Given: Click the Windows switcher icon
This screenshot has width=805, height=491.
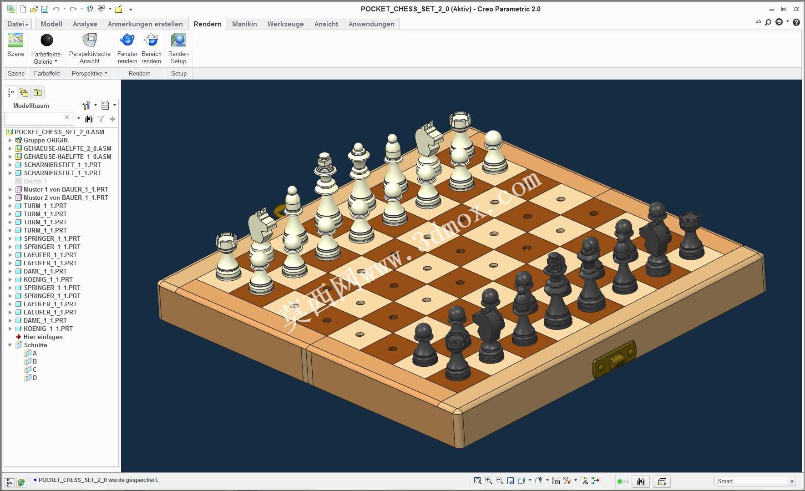Looking at the screenshot, I should (x=101, y=9).
